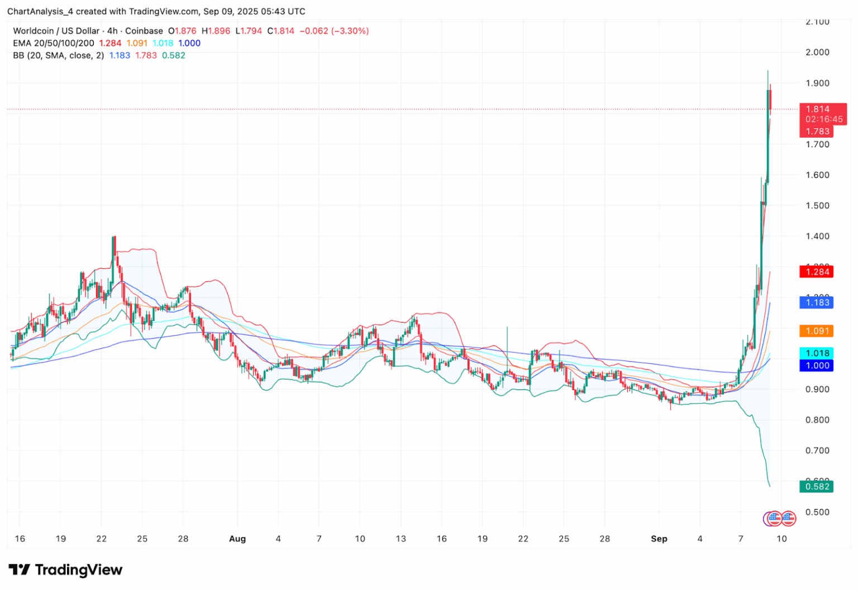858x591 pixels.
Task: Click the Coinbase exchange name in the legend
Action: pyautogui.click(x=144, y=31)
